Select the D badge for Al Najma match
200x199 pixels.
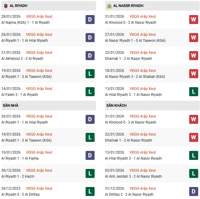tap(90, 20)
